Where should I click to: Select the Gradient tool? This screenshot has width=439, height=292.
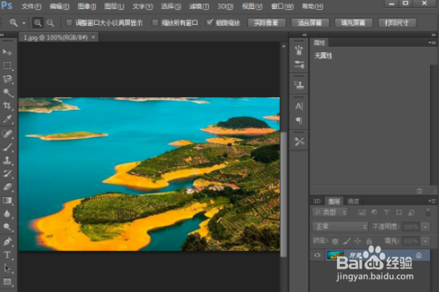7,201
